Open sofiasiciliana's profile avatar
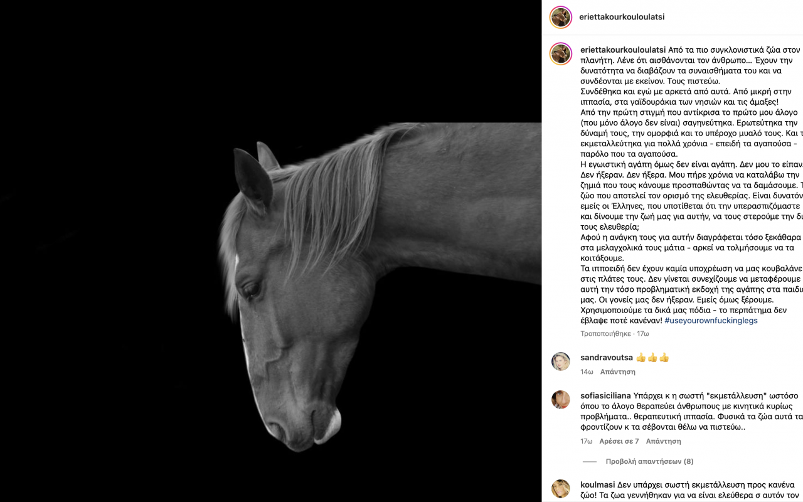This screenshot has width=803, height=502. 560,400
